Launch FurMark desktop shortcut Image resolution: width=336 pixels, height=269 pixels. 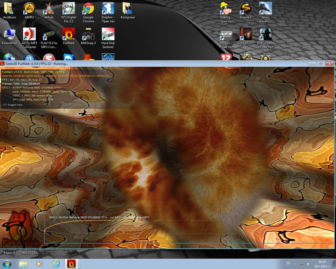pyautogui.click(x=69, y=37)
